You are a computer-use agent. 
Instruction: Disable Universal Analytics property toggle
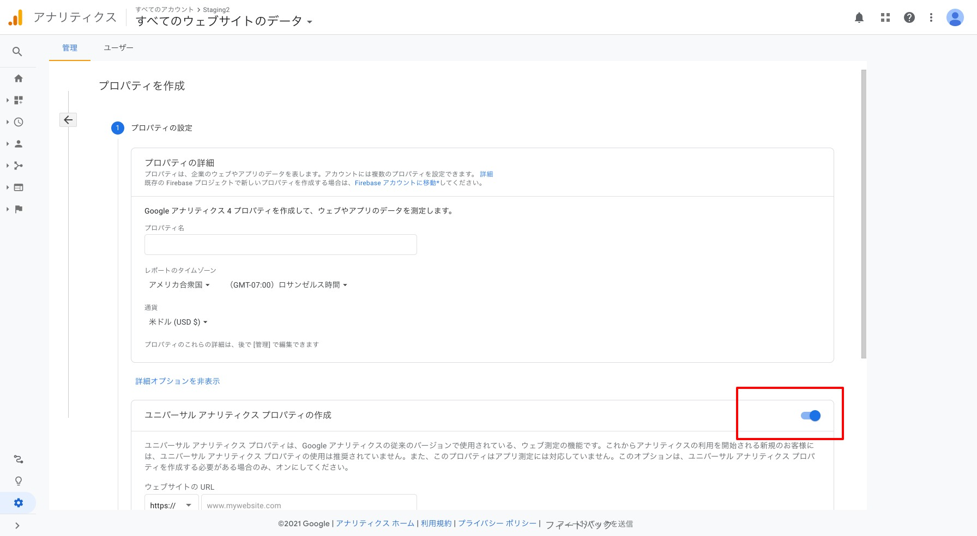(x=811, y=416)
